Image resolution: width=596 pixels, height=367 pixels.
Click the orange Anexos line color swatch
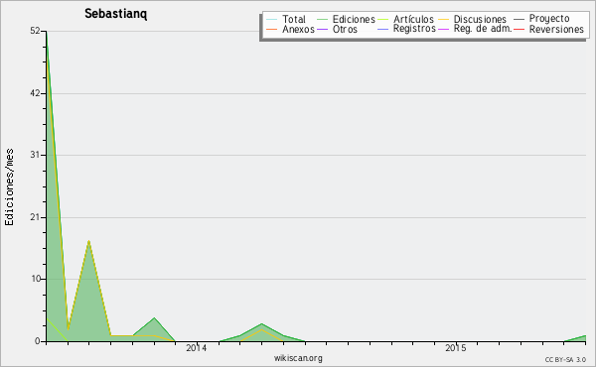point(272,29)
